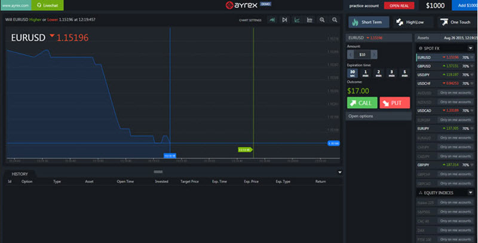Click Short Term flame icon

click(x=355, y=22)
